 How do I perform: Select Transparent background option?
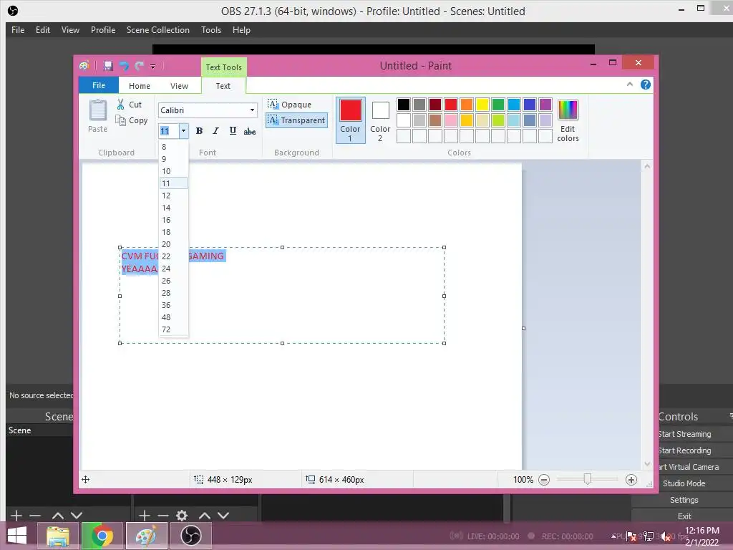[296, 120]
